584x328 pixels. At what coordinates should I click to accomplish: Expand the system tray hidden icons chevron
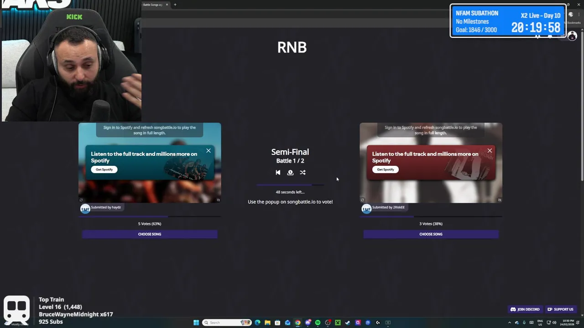point(510,323)
